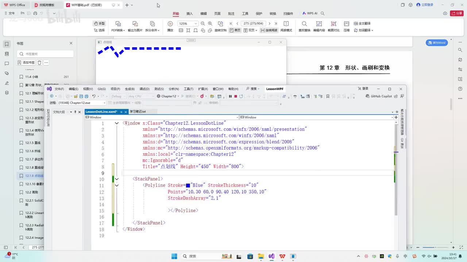Open the Debug (调试) menu in Visual Studio
The image size is (467, 262).
[x=144, y=89]
